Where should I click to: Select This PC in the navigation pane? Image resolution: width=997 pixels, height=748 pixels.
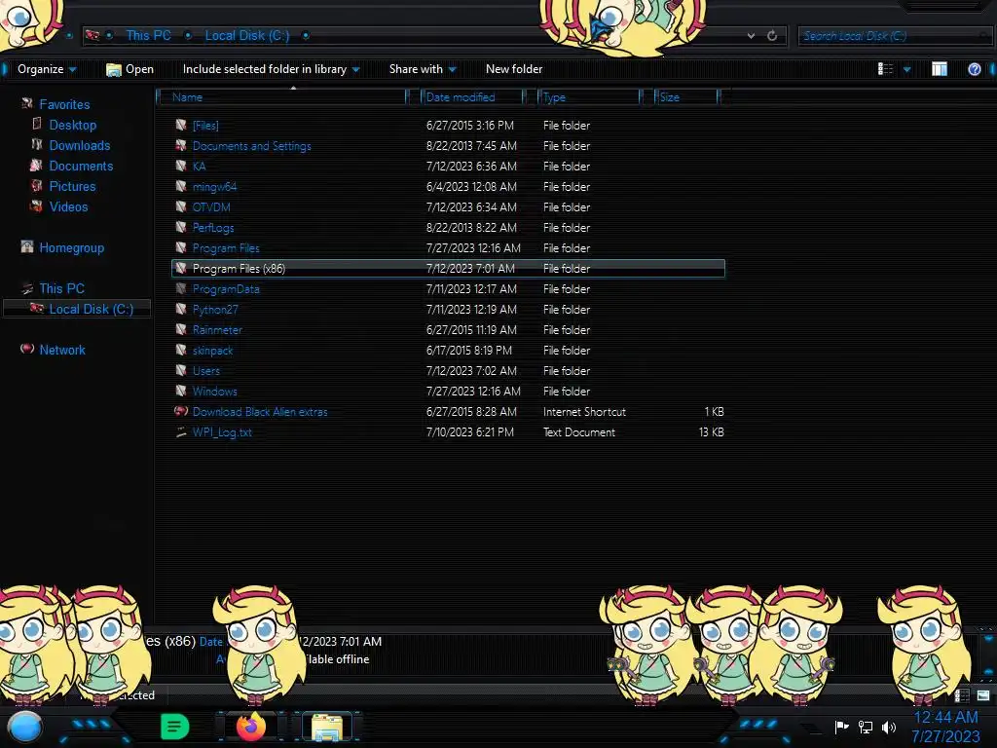pos(61,288)
